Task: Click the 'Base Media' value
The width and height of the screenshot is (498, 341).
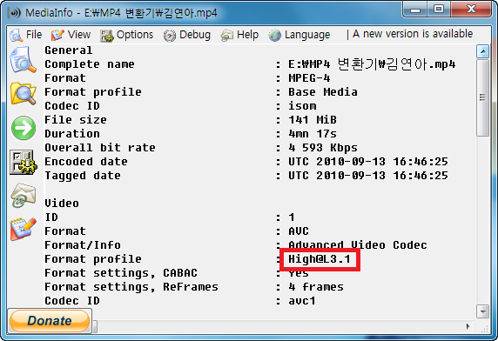Action: 323,92
